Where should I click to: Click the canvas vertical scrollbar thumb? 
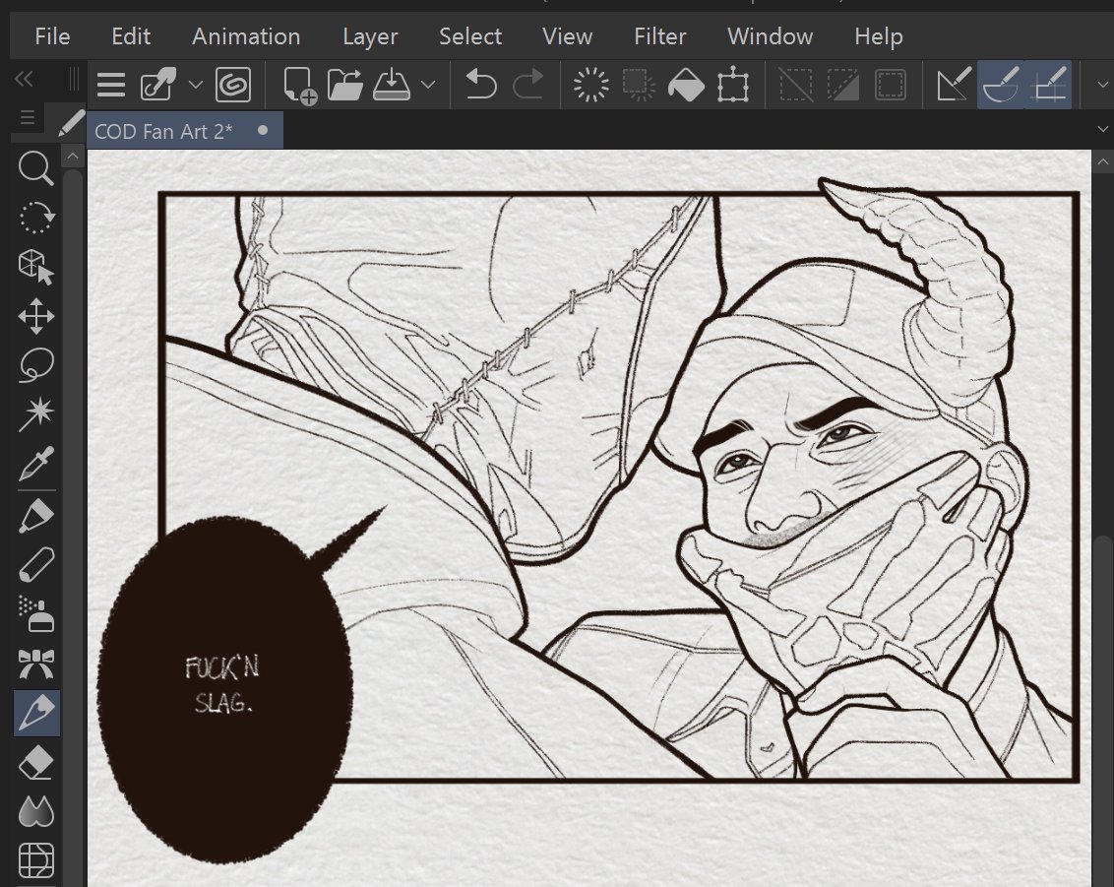(x=1102, y=712)
